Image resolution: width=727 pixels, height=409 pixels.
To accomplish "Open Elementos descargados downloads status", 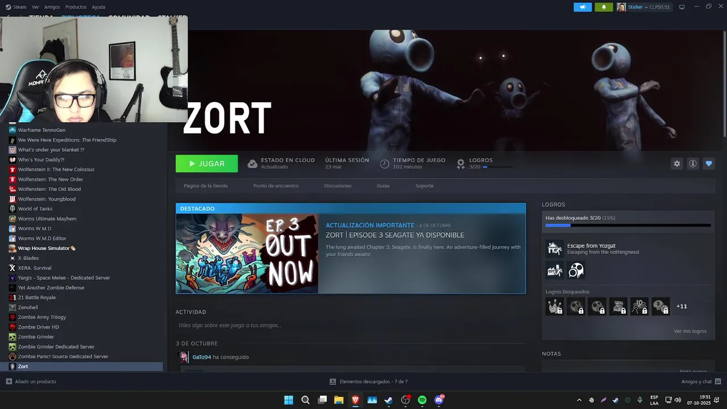I will point(369,382).
